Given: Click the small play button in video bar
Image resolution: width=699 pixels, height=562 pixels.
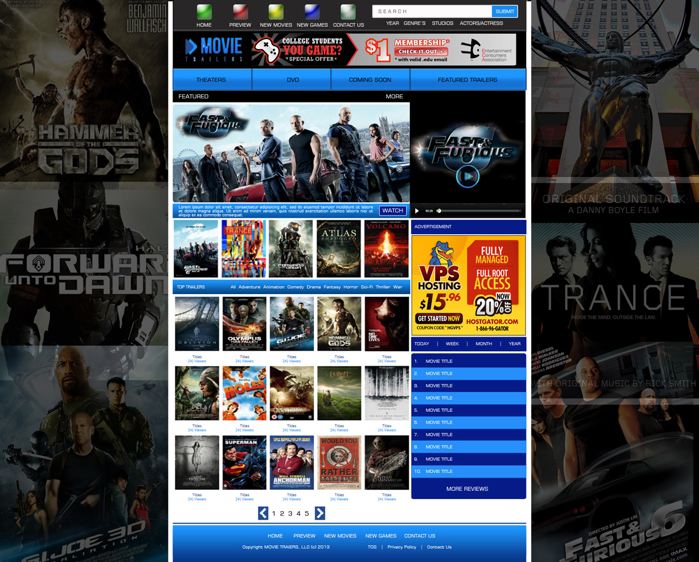Looking at the screenshot, I should (x=417, y=211).
